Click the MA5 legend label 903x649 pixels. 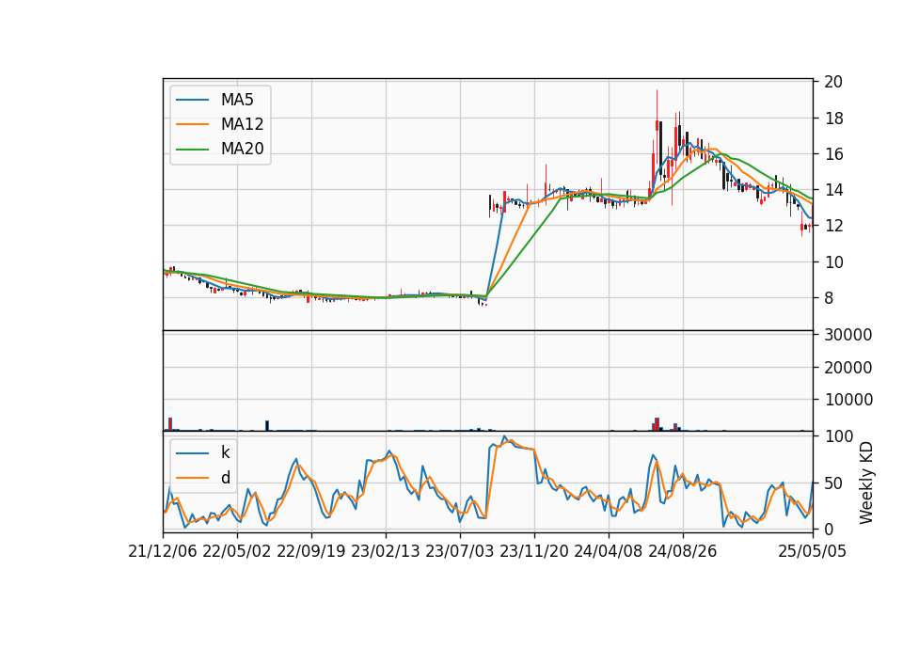point(237,100)
